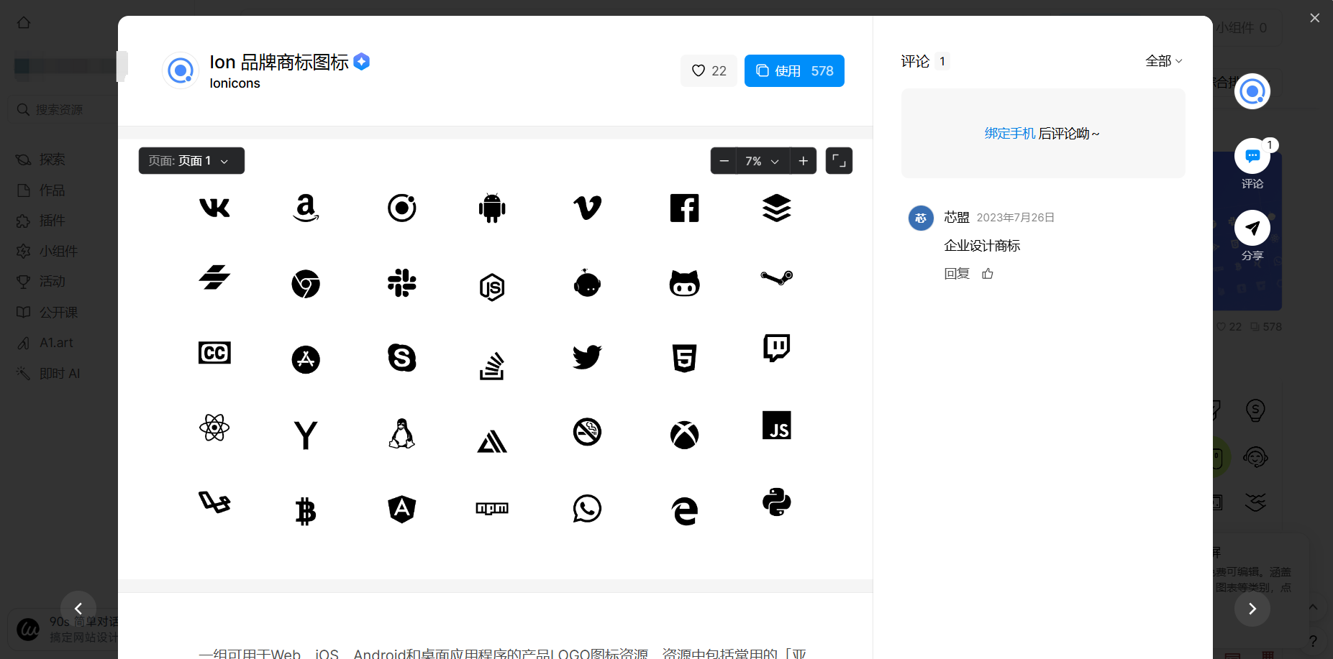The width and height of the screenshot is (1333, 659).
Task: Open 作品 in the left sidebar
Action: (x=52, y=190)
